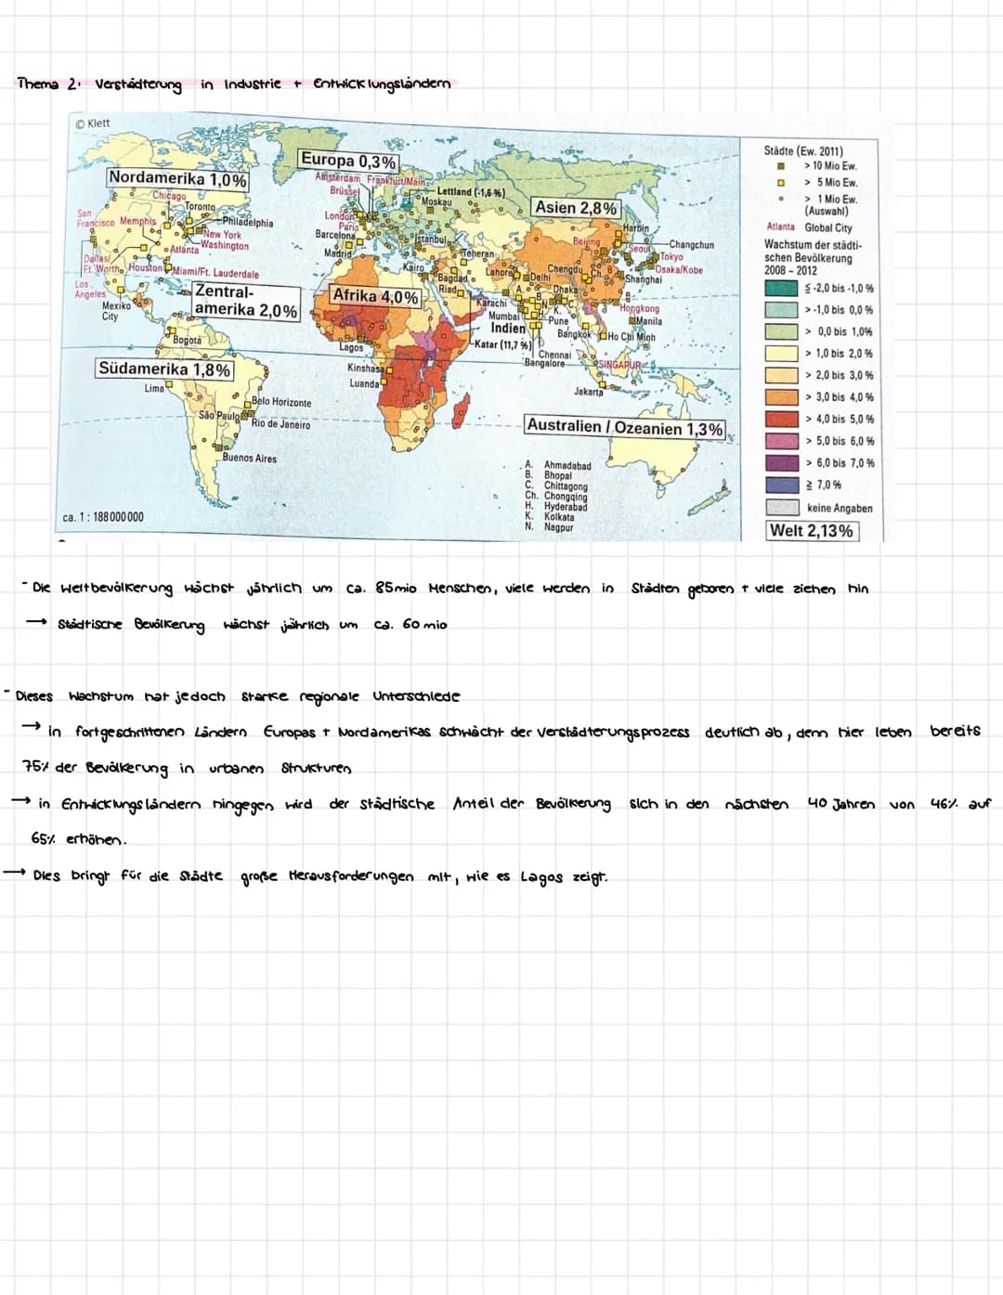Click the 'Jakarta' city label
The height and width of the screenshot is (1295, 1003).
click(589, 392)
